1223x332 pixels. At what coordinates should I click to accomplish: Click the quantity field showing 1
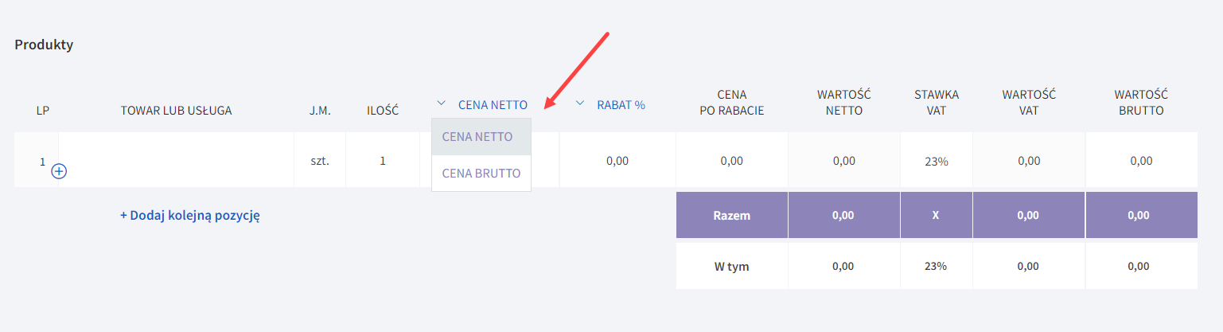tap(383, 160)
